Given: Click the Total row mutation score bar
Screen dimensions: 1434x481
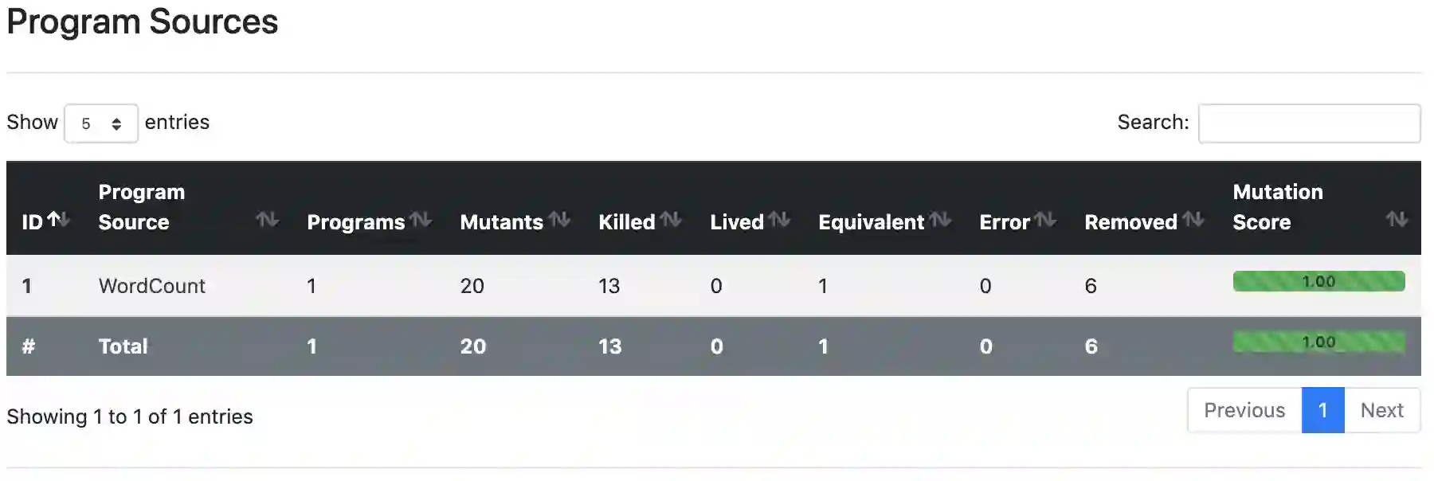Looking at the screenshot, I should (x=1318, y=342).
